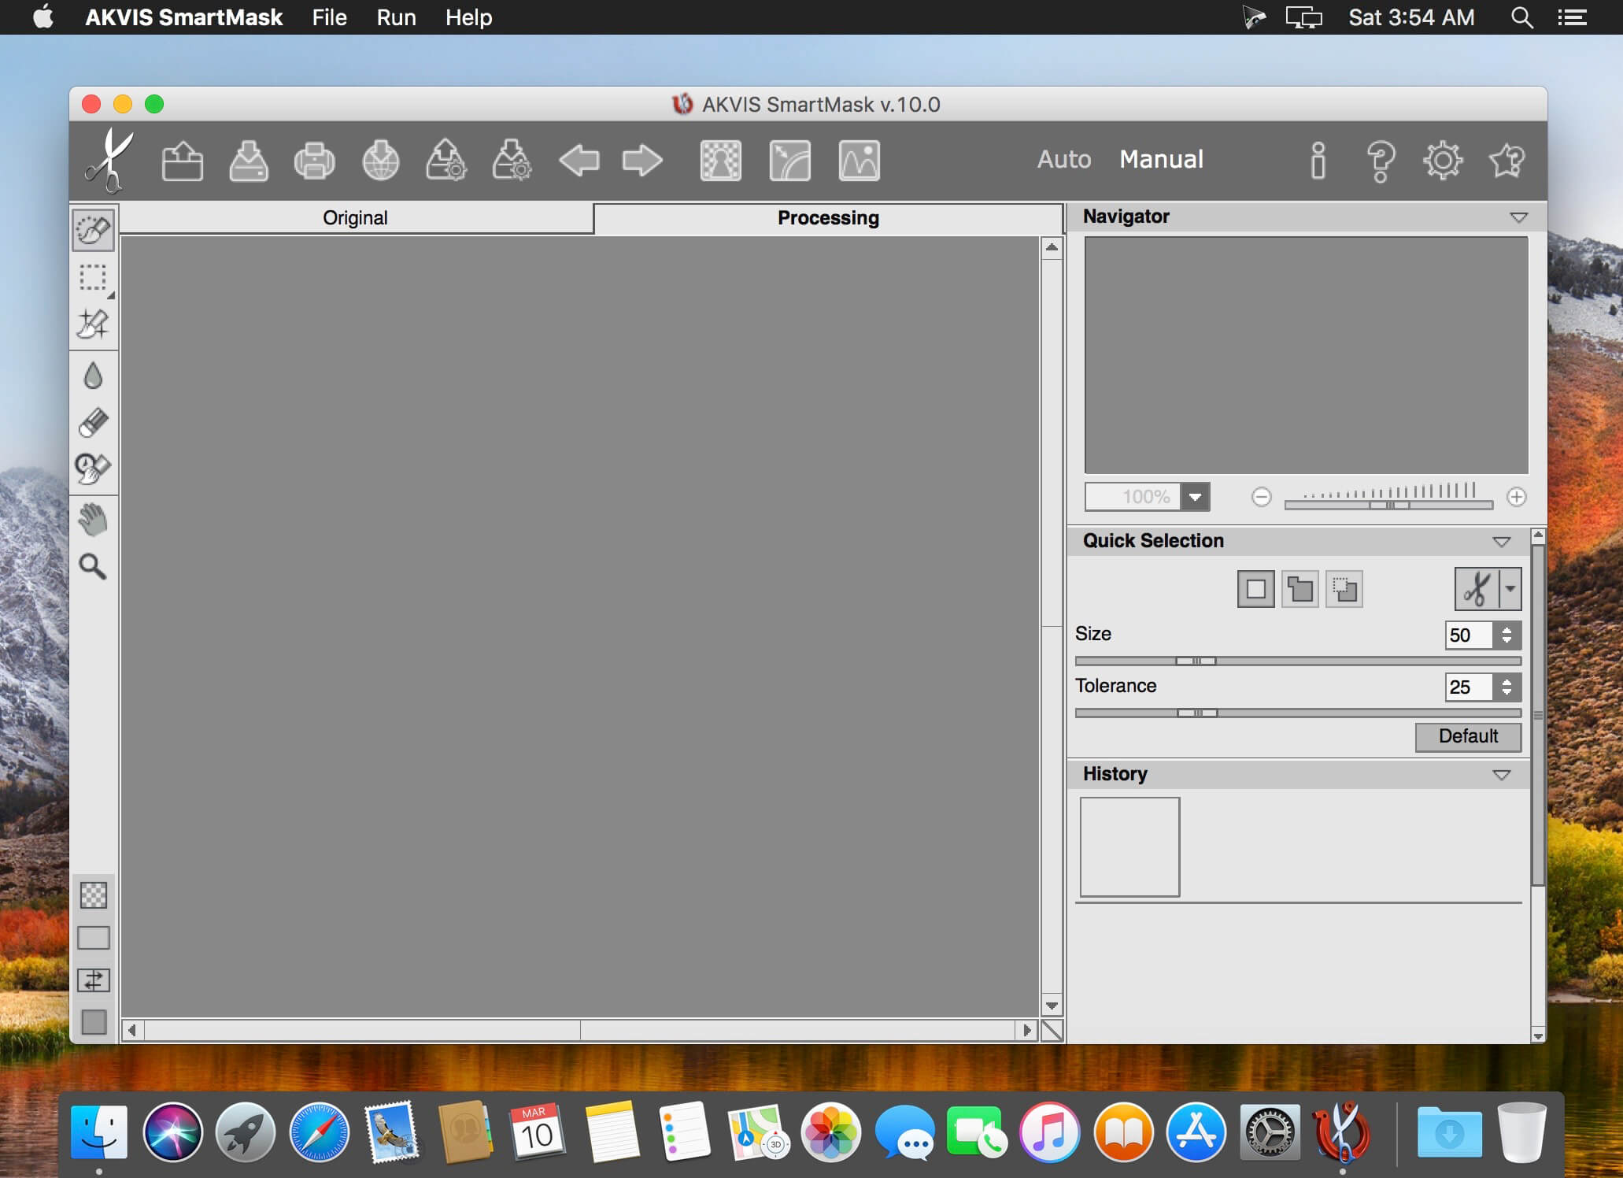Click the curved lines toolbar icon
This screenshot has height=1178, width=1623.
[789, 161]
